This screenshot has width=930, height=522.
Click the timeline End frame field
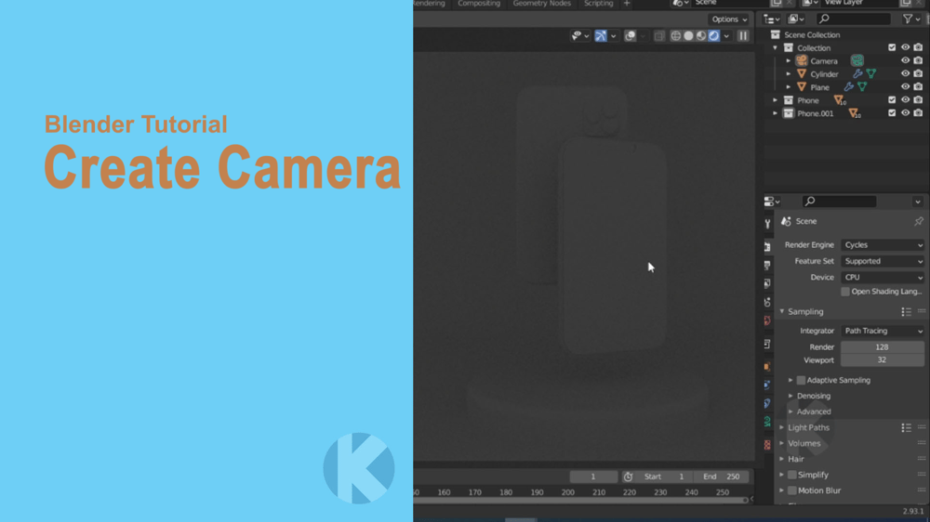click(x=721, y=477)
